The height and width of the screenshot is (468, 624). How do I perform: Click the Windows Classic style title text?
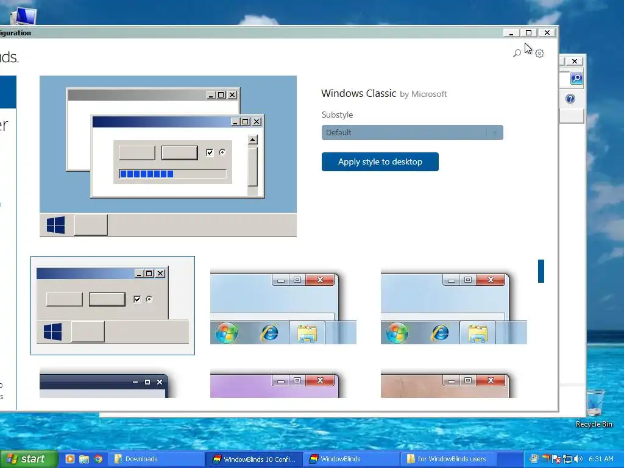click(x=358, y=93)
